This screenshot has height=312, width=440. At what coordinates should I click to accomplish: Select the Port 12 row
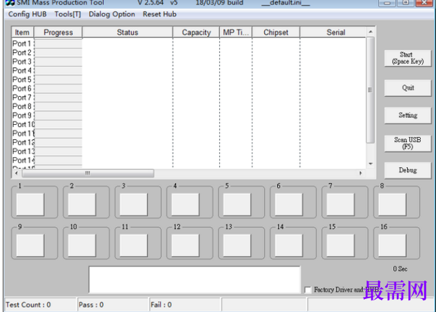[188, 142]
